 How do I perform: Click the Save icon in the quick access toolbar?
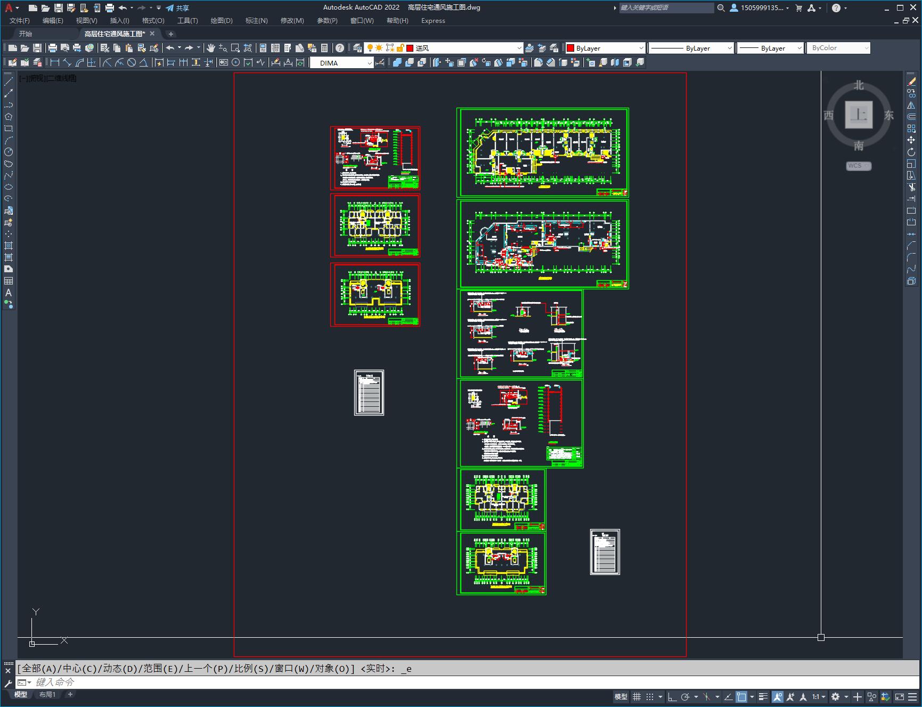[59, 8]
